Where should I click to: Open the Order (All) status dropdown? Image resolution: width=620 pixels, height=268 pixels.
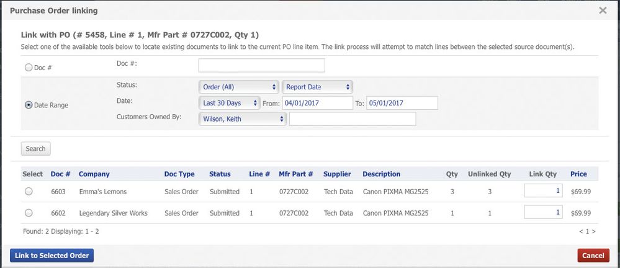pyautogui.click(x=239, y=87)
